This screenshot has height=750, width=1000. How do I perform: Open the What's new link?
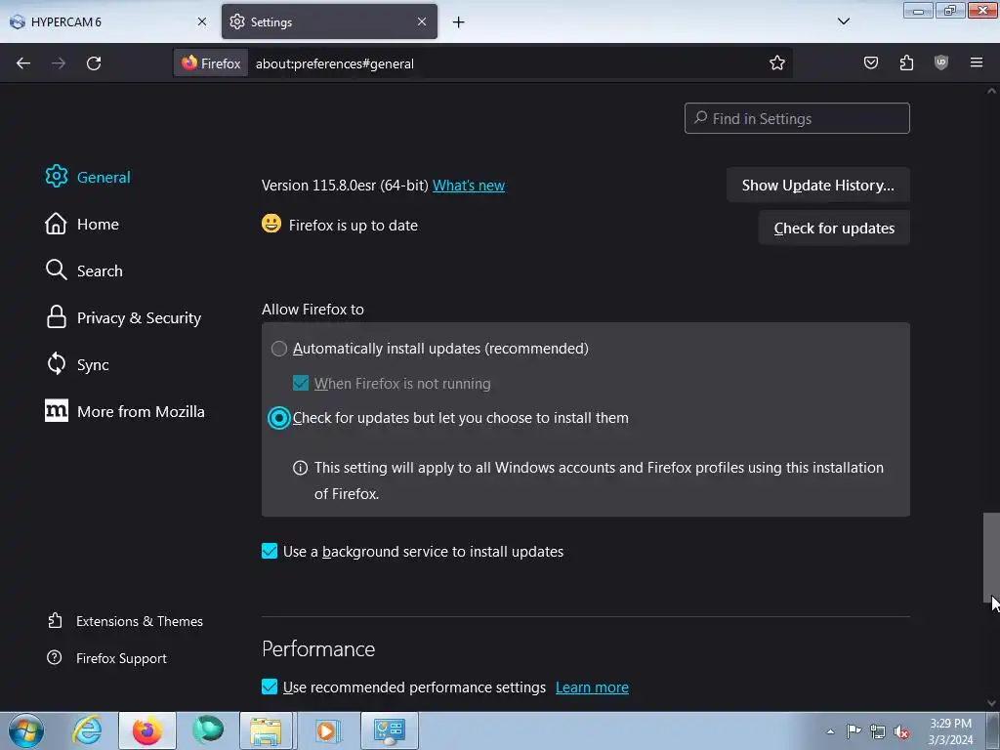pyautogui.click(x=469, y=186)
